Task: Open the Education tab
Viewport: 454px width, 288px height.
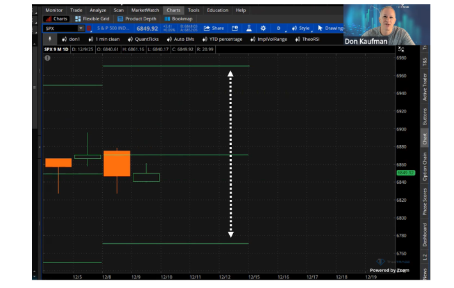Action: [x=218, y=10]
